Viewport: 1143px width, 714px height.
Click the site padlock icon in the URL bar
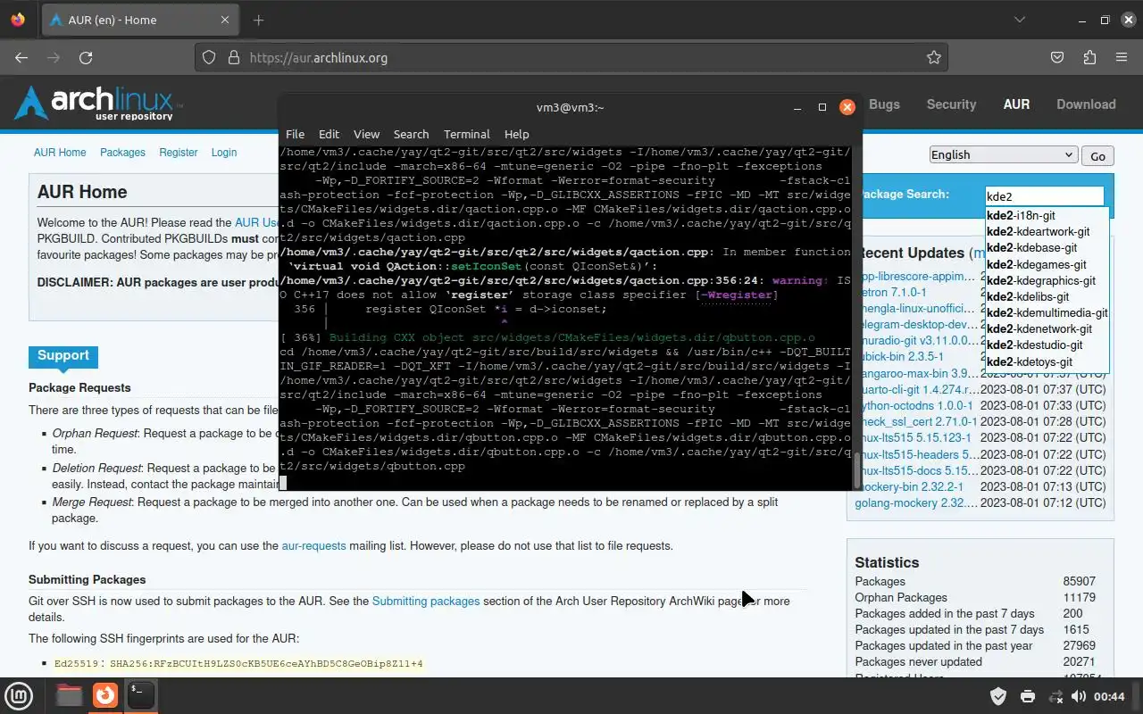(x=234, y=57)
